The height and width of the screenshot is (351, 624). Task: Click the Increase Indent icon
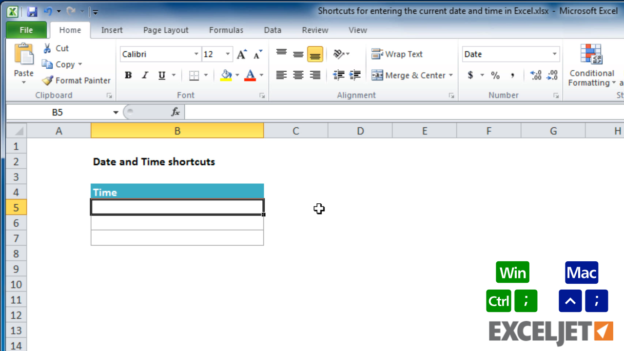tap(355, 75)
